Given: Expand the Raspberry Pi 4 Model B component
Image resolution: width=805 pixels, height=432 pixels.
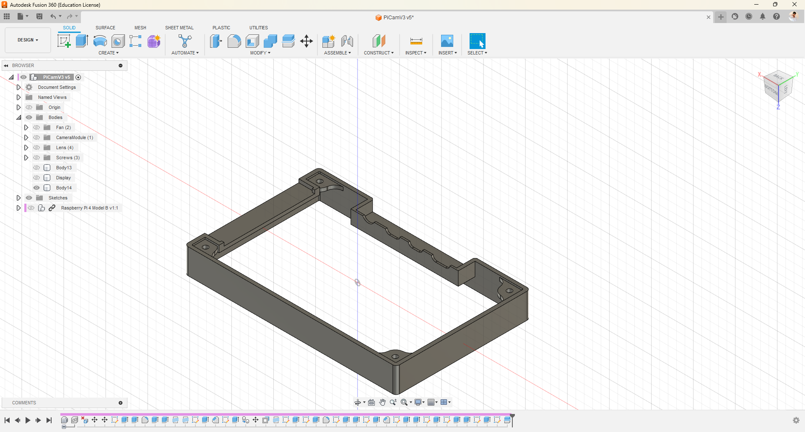Looking at the screenshot, I should [18, 208].
